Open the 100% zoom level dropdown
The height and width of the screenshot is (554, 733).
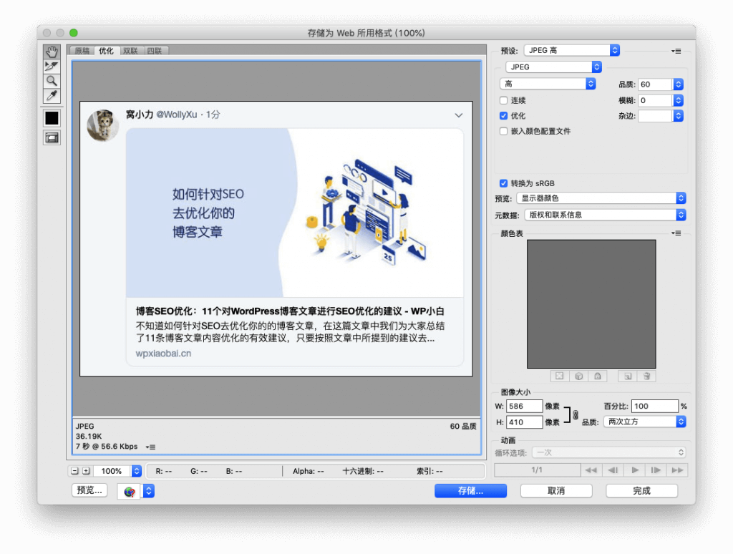(x=137, y=471)
